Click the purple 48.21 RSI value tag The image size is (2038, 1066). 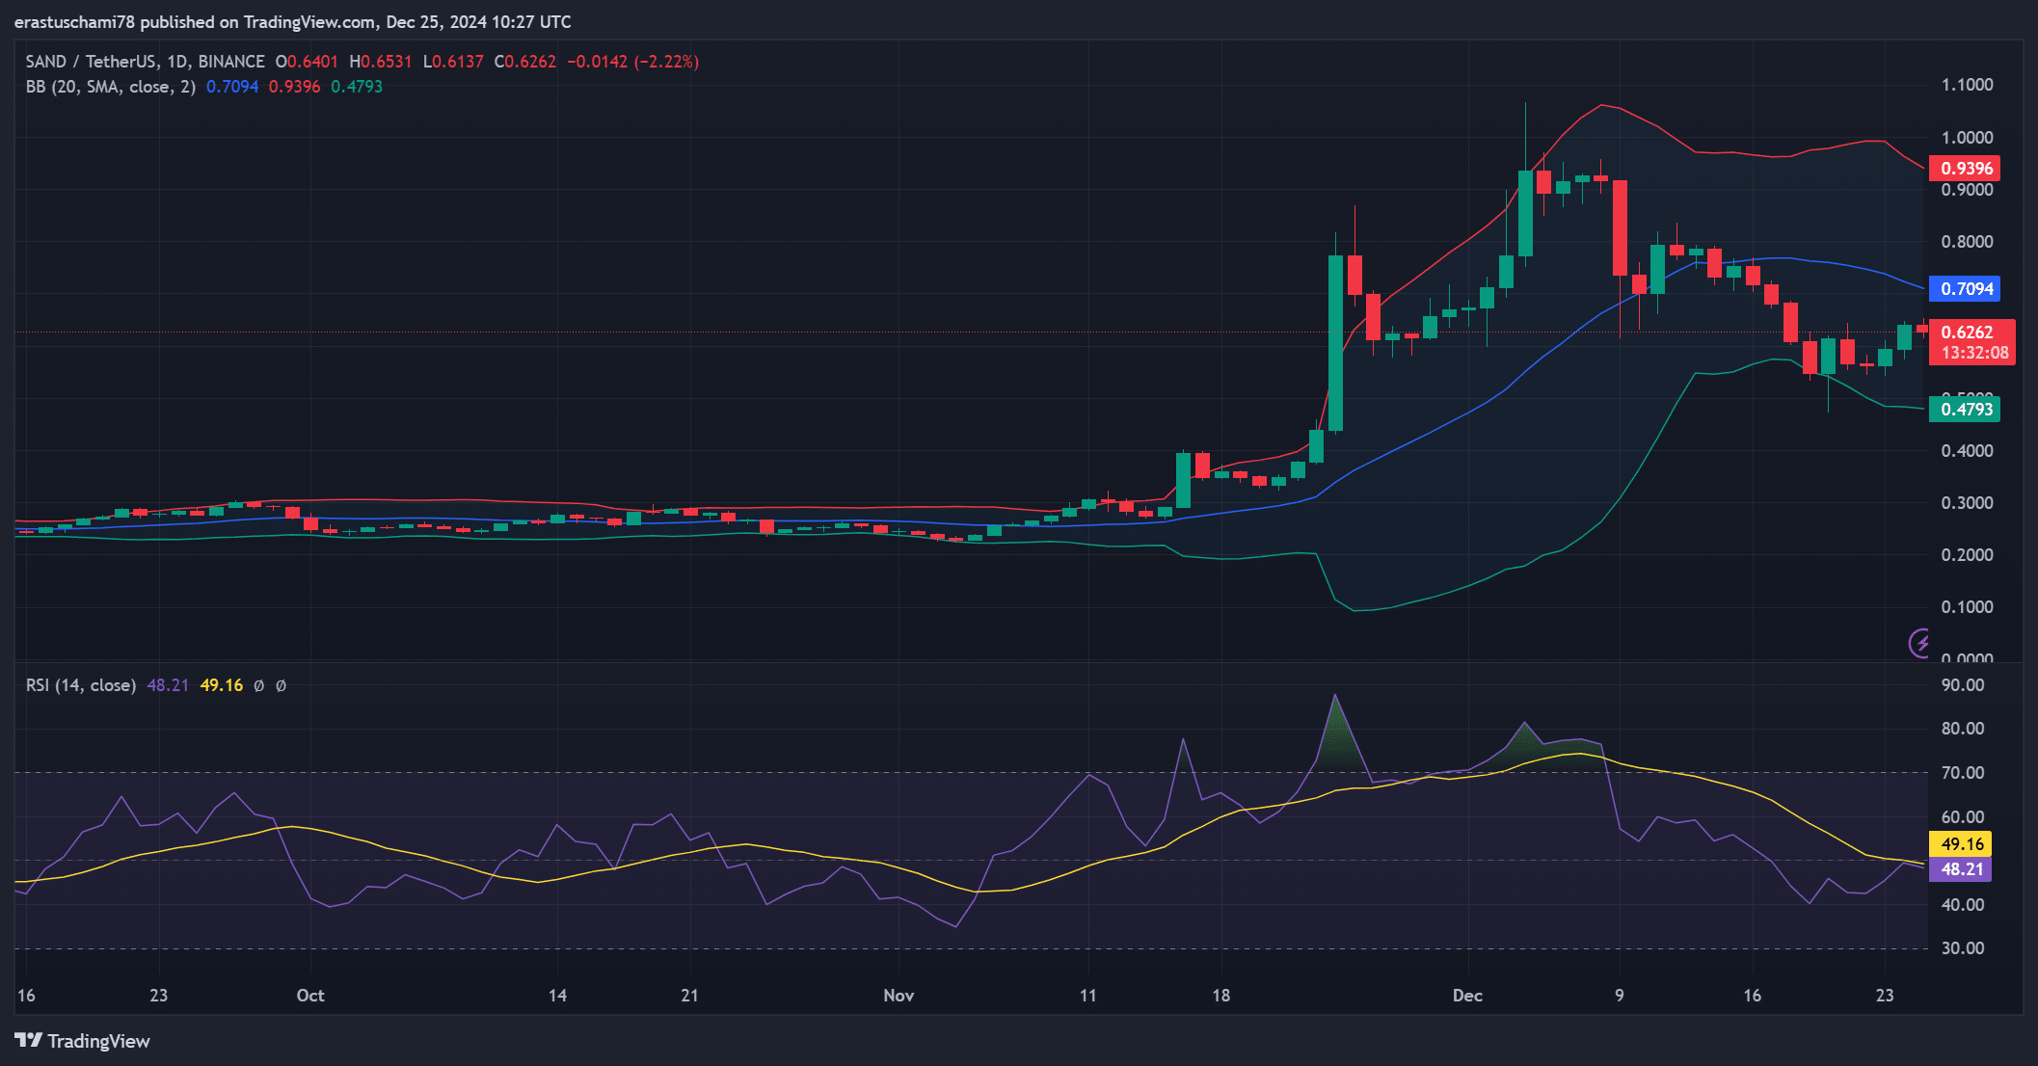click(1962, 869)
